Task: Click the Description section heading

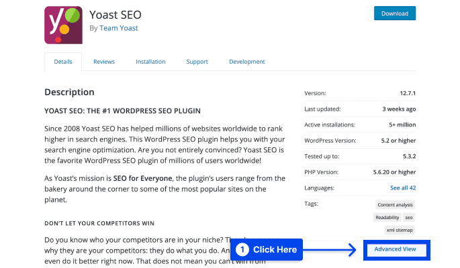Action: click(x=69, y=92)
